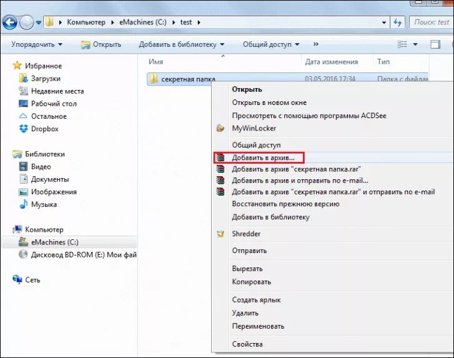Open view options dropdown arrow
This screenshot has width=454, height=358.
415,44
